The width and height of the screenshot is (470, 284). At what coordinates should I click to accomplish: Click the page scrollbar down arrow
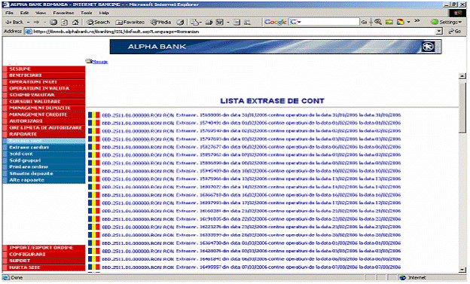[462, 270]
